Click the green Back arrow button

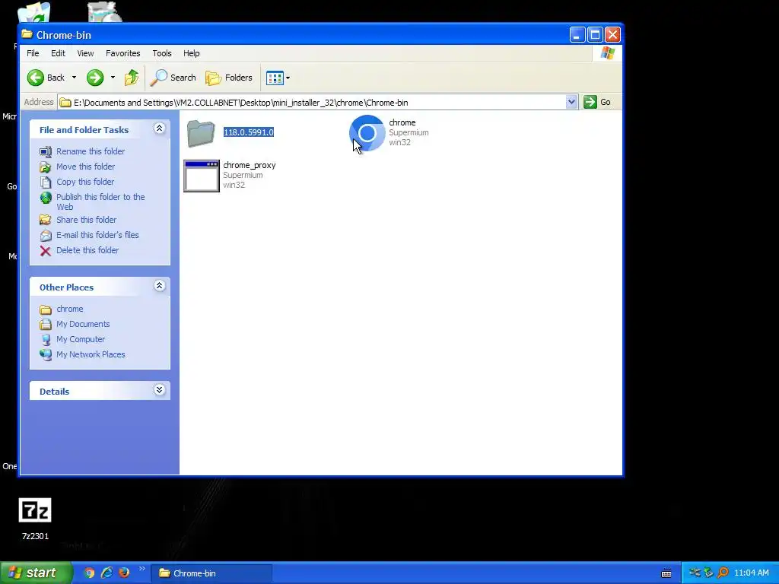tap(36, 78)
